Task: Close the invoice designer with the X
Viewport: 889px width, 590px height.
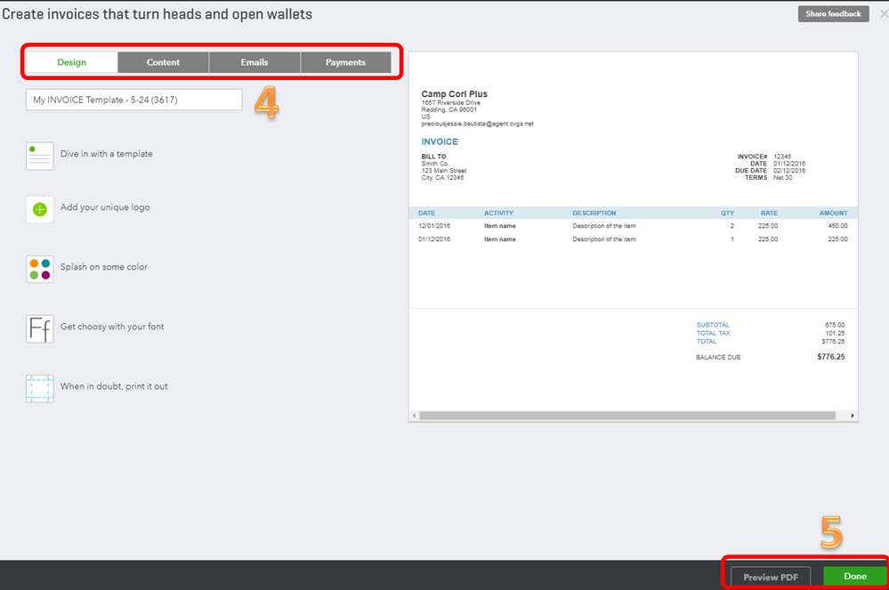Action: pyautogui.click(x=884, y=13)
